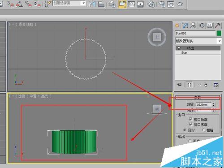Toggle the Angle Snap tool
224x168 pixels.
tap(19, 4)
